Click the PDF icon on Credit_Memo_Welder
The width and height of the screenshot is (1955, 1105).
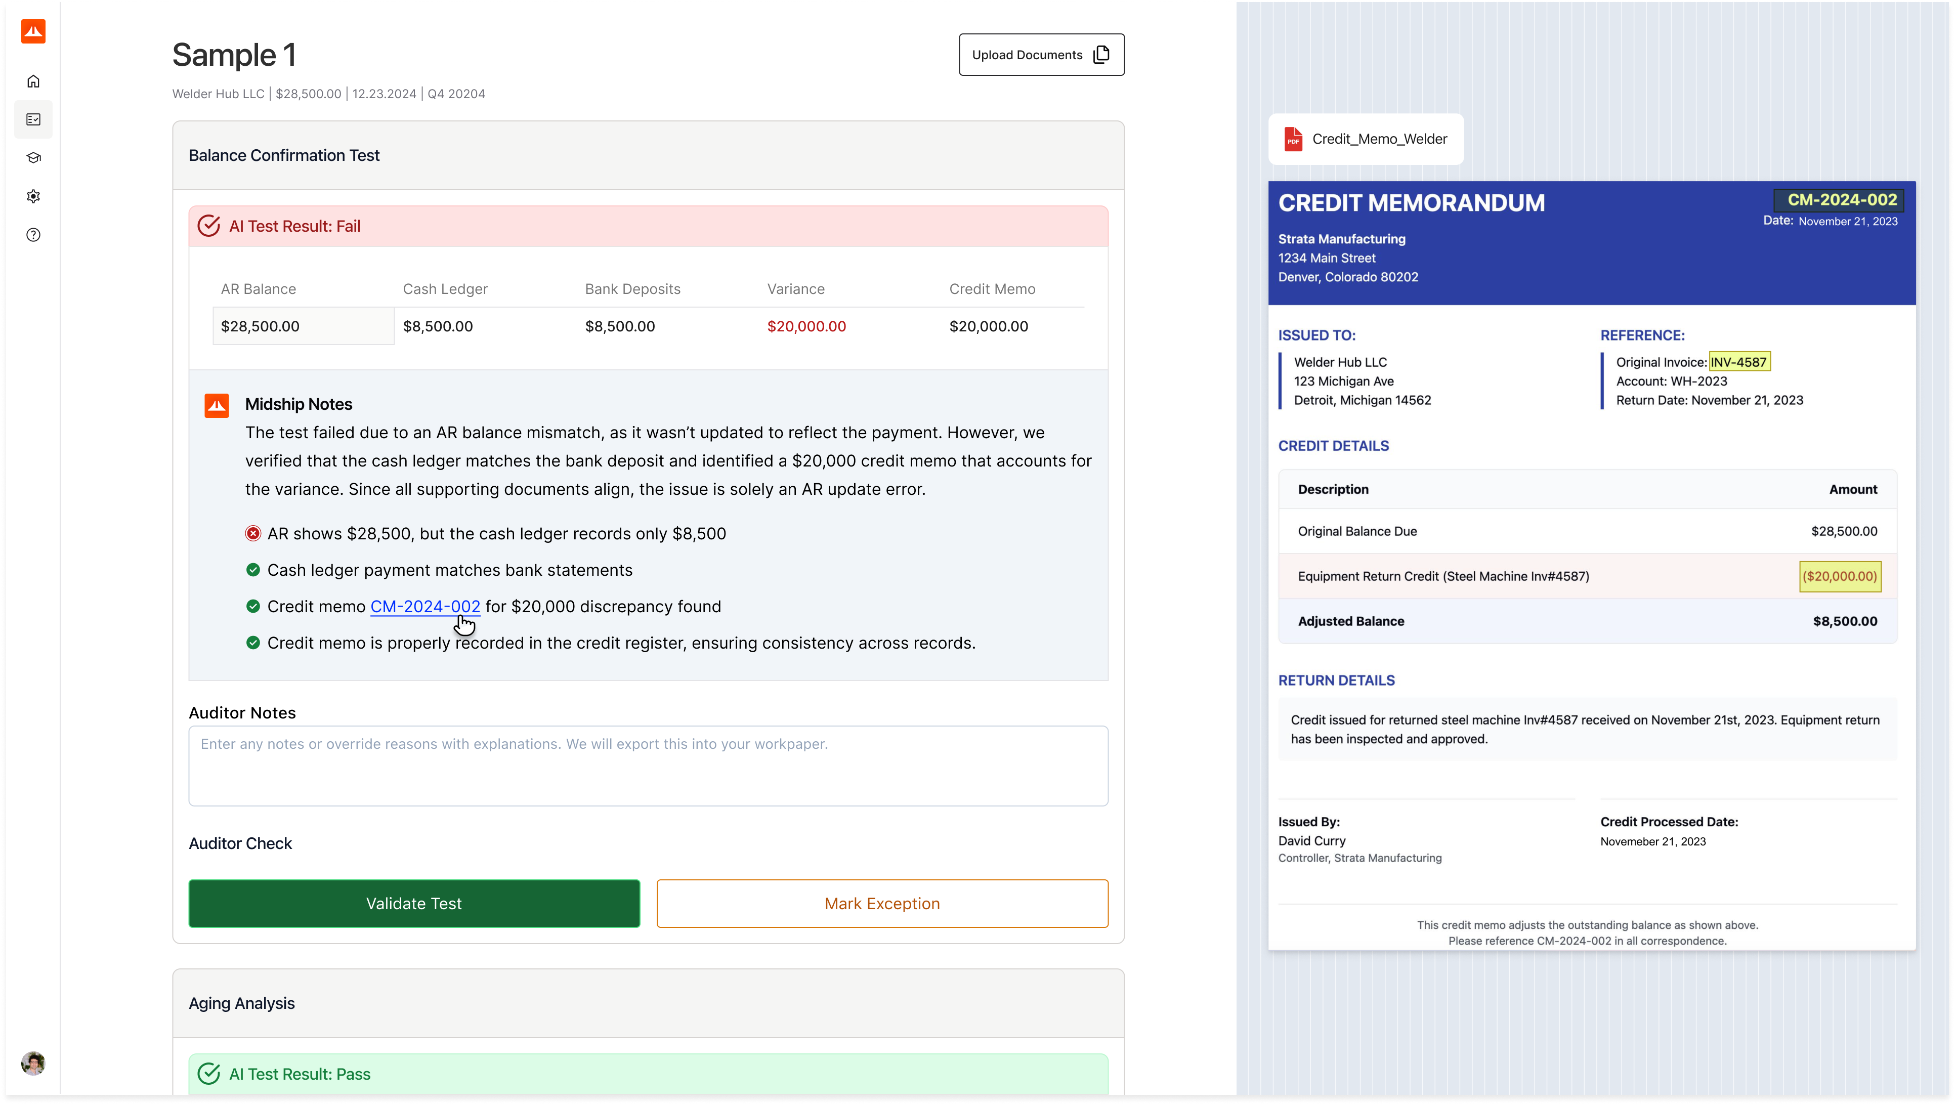tap(1293, 140)
